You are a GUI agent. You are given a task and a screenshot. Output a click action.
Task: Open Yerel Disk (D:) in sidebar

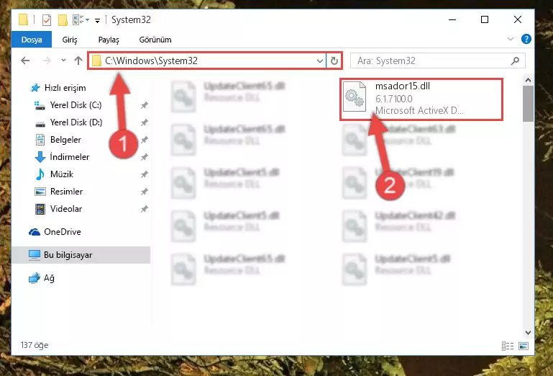(x=68, y=122)
